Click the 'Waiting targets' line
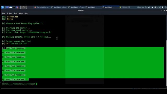 pos(27,37)
